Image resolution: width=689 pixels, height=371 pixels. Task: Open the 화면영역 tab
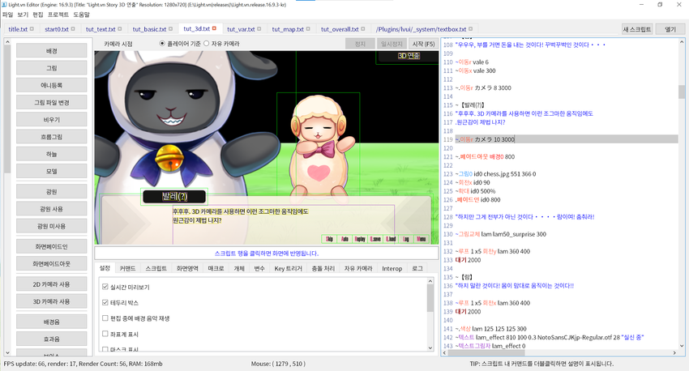tap(187, 268)
